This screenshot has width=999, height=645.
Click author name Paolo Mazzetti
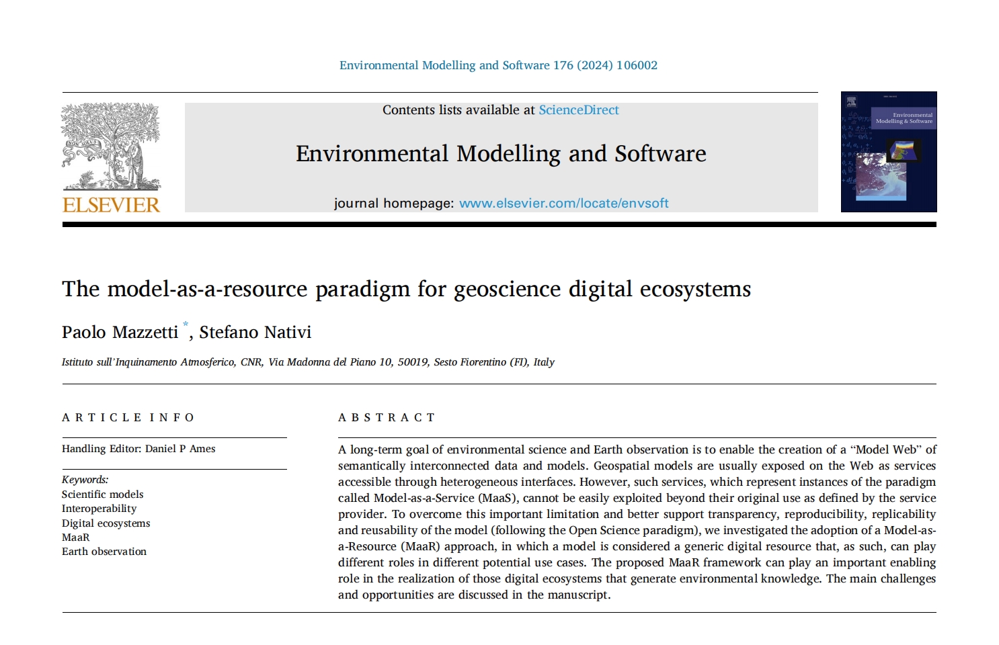tap(120, 333)
